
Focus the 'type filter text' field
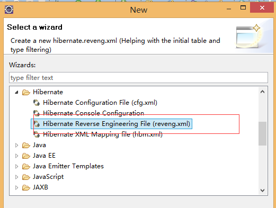tap(138, 78)
